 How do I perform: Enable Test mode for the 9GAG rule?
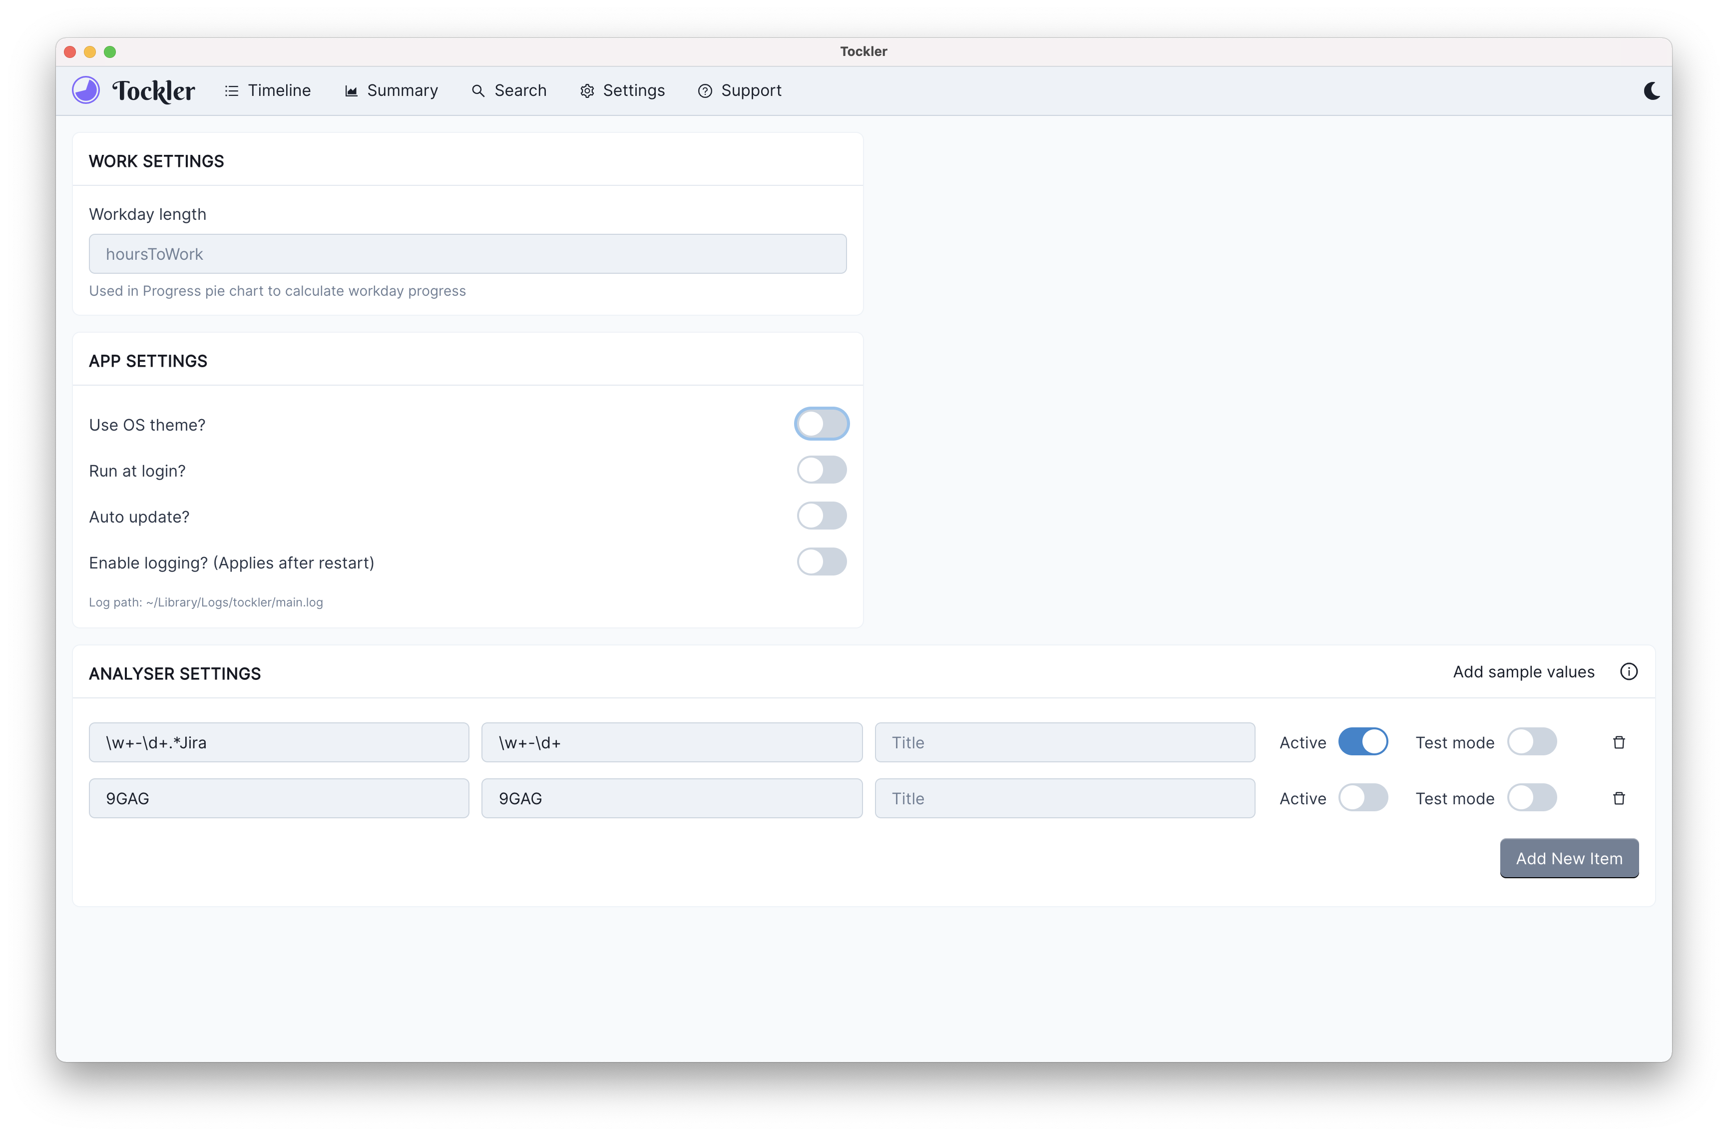point(1531,797)
